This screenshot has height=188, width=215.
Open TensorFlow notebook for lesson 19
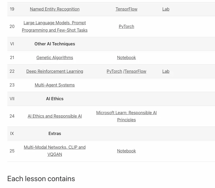[127, 9]
